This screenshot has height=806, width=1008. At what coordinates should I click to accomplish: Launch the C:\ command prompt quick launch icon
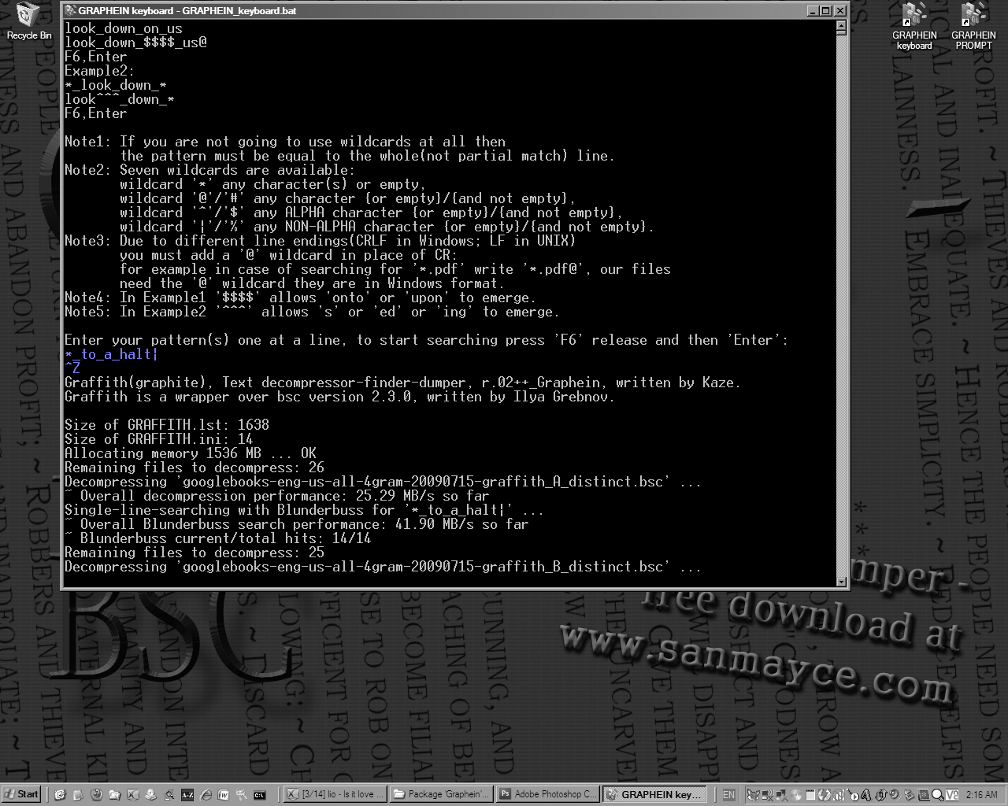point(259,795)
